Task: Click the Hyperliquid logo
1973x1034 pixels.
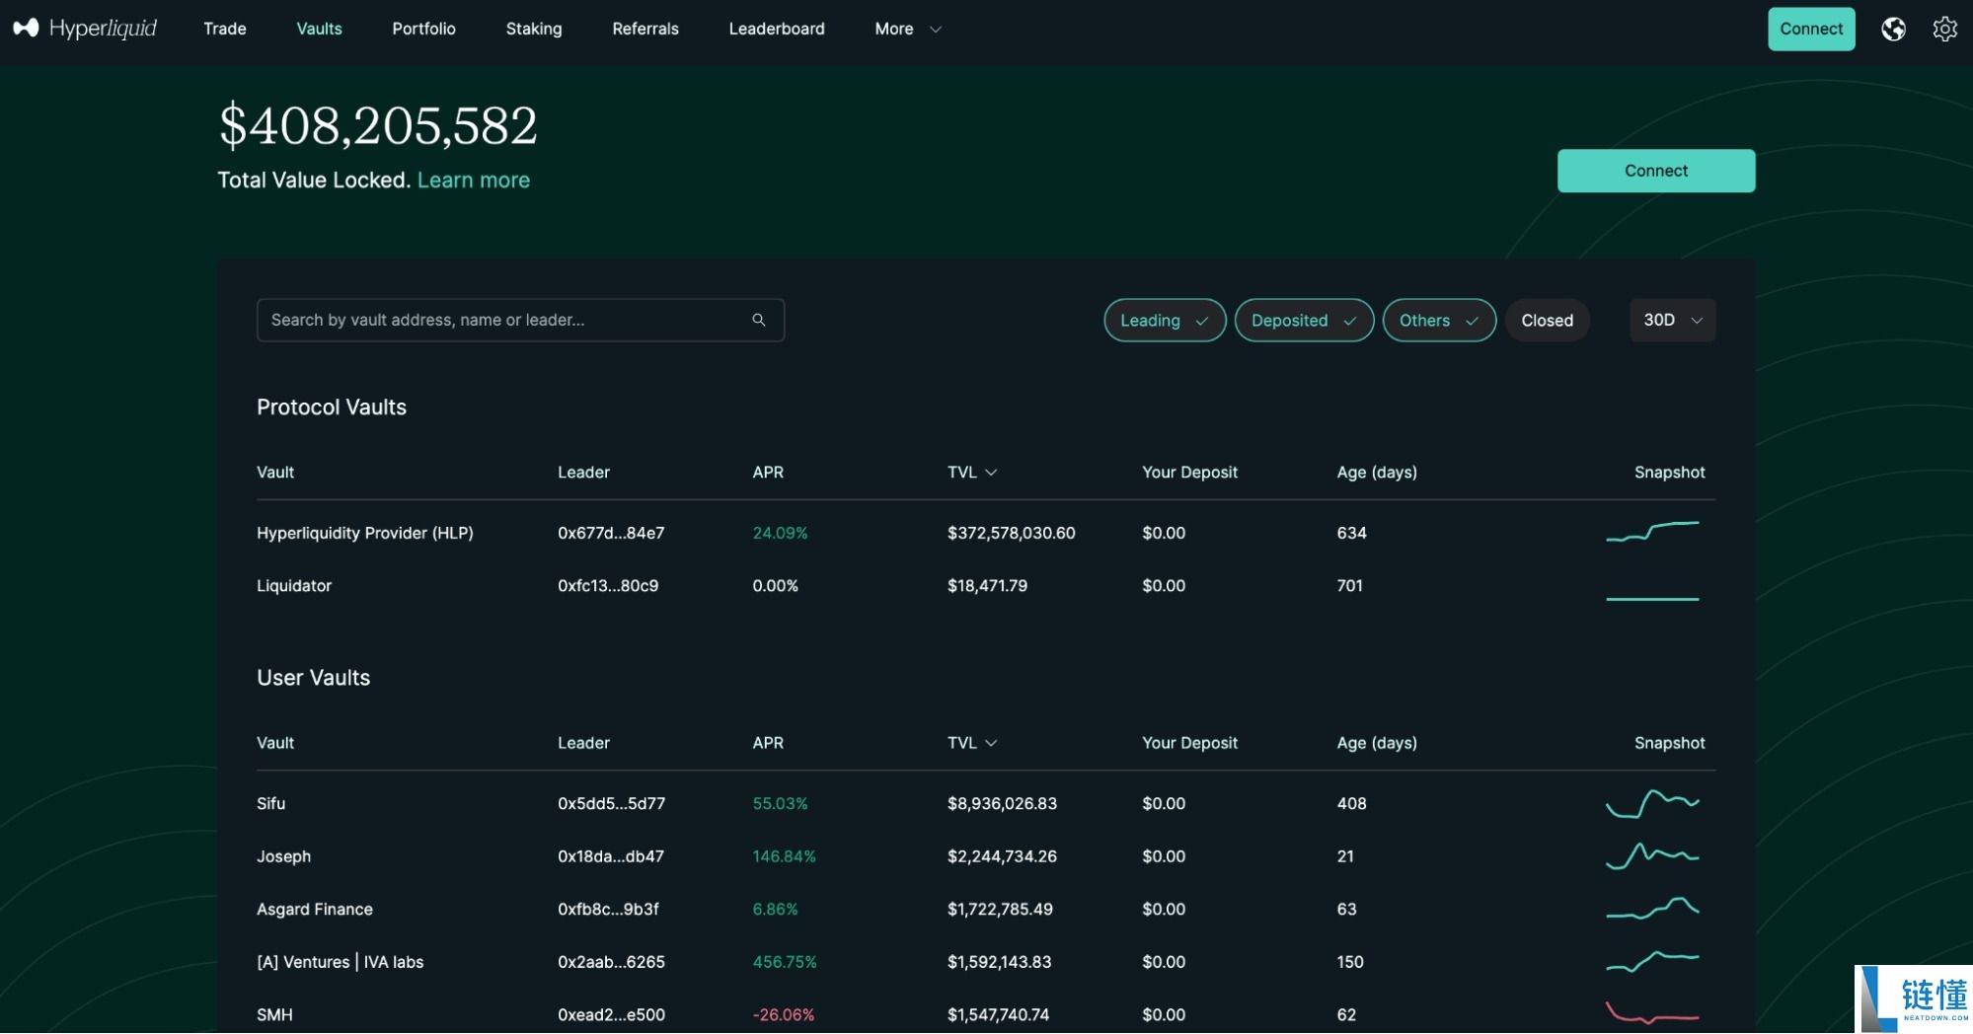Action: tap(85, 29)
